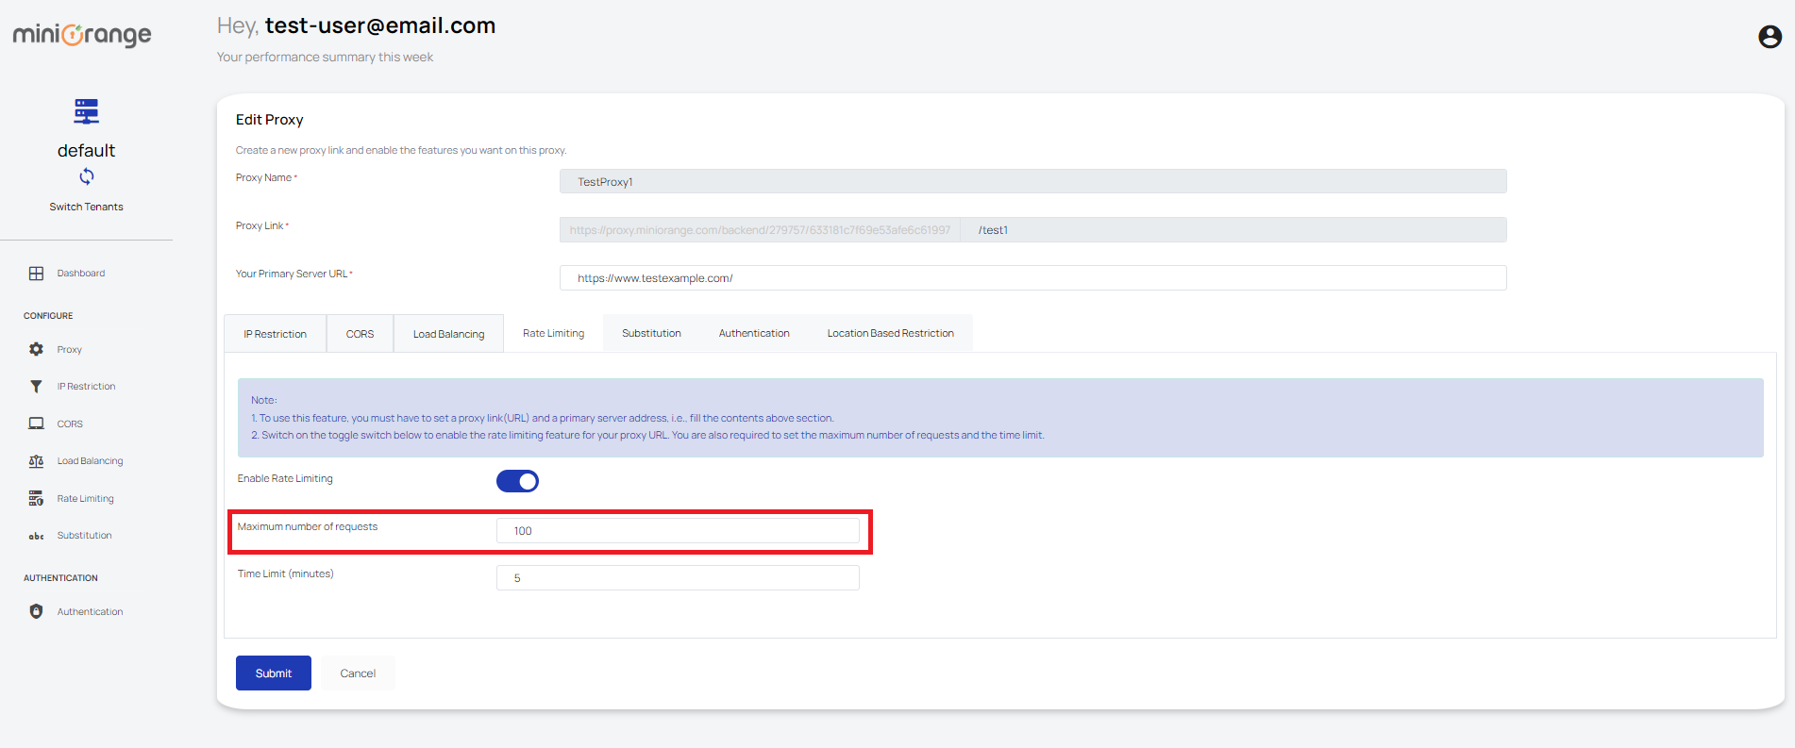1795x748 pixels.
Task: Click the IP Restriction funnel icon
Action: [36, 387]
